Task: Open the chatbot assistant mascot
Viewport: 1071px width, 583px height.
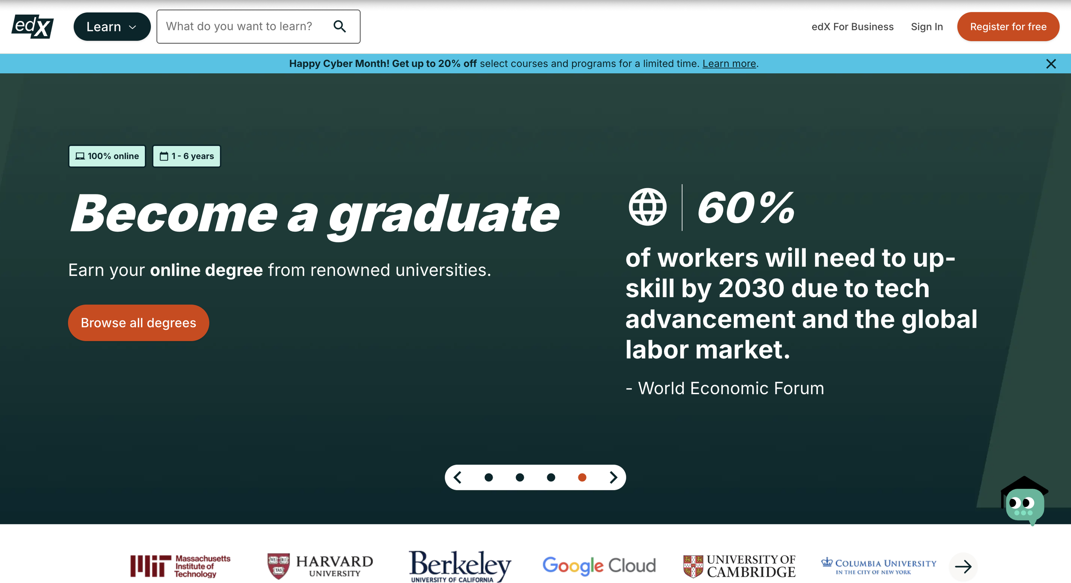Action: point(1024,501)
